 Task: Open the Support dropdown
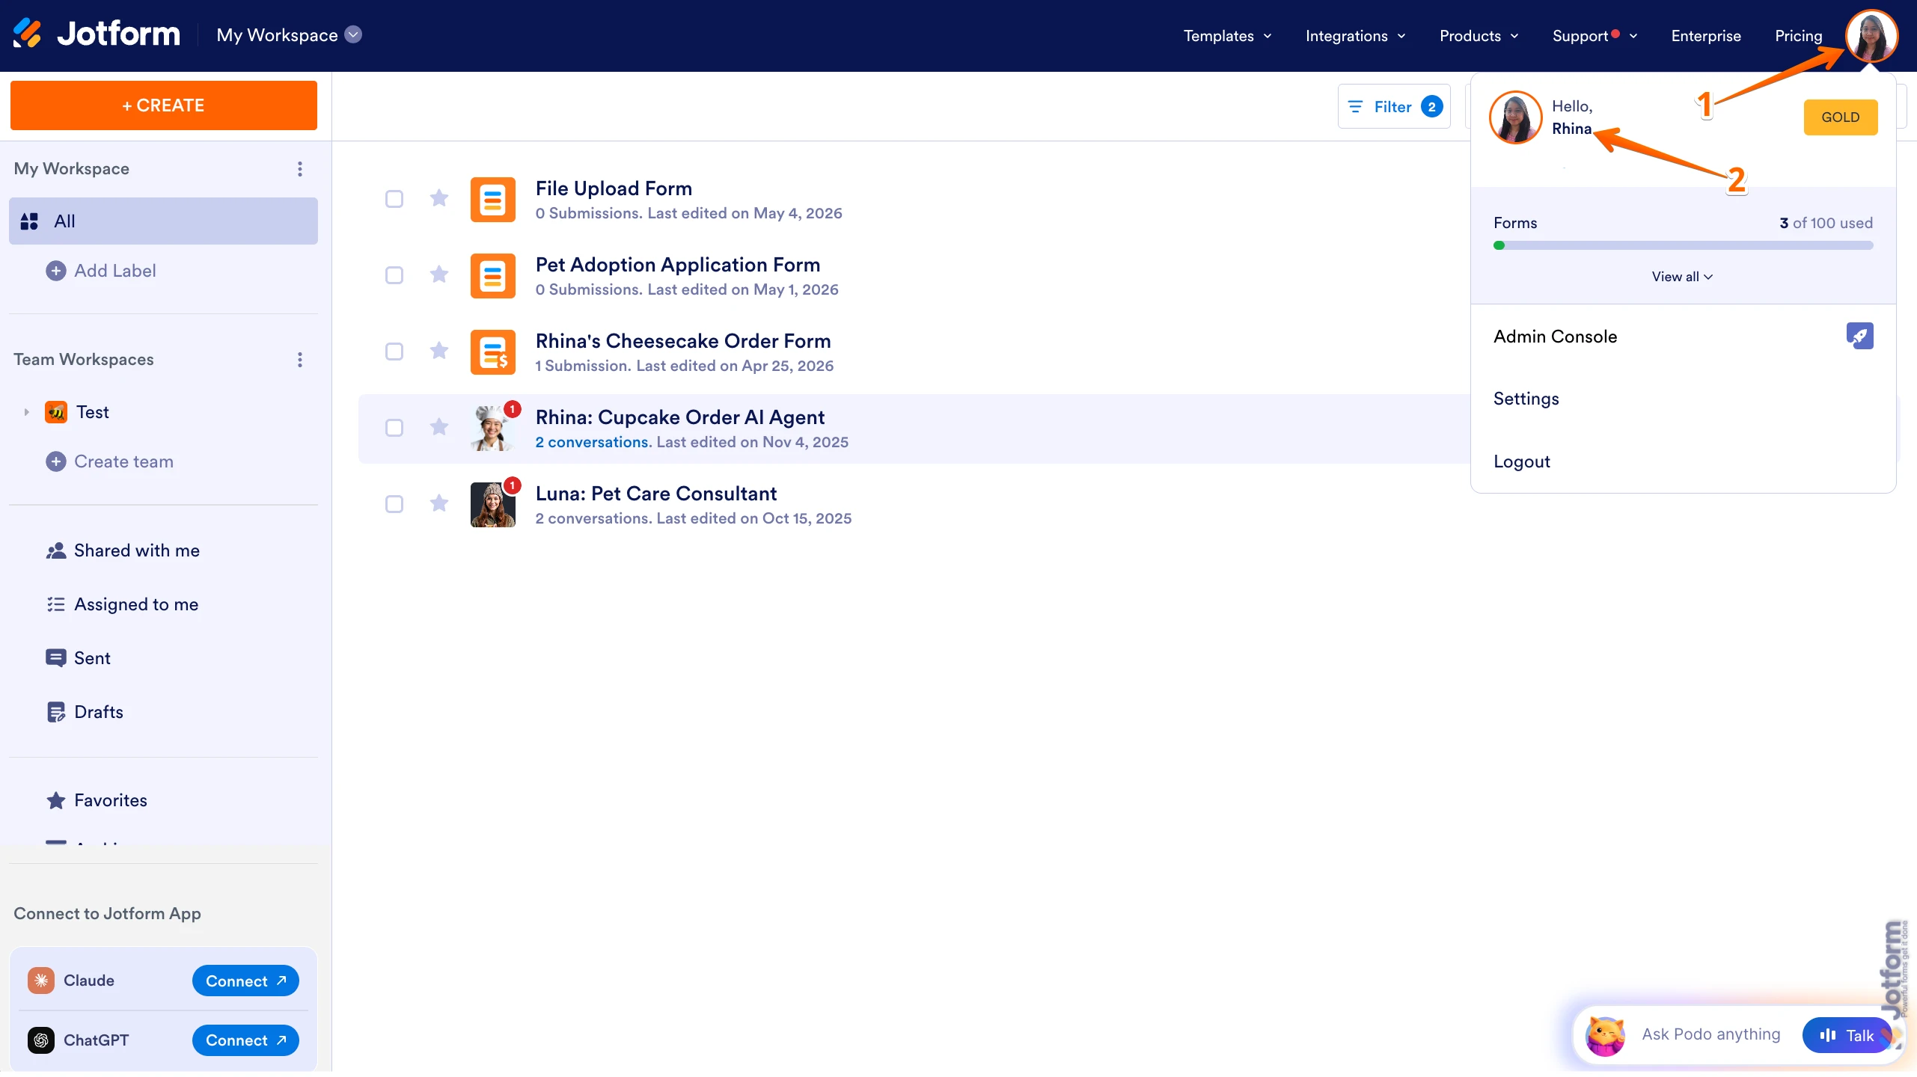(1595, 36)
